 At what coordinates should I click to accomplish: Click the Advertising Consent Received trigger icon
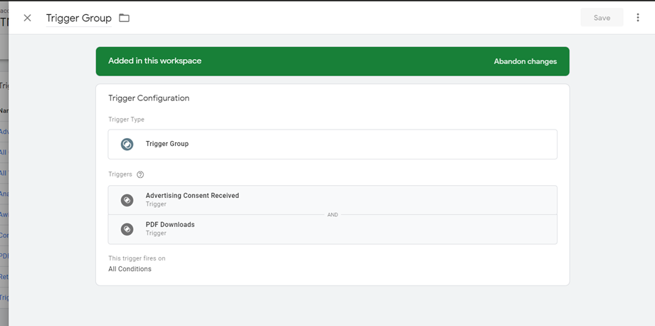[127, 200]
